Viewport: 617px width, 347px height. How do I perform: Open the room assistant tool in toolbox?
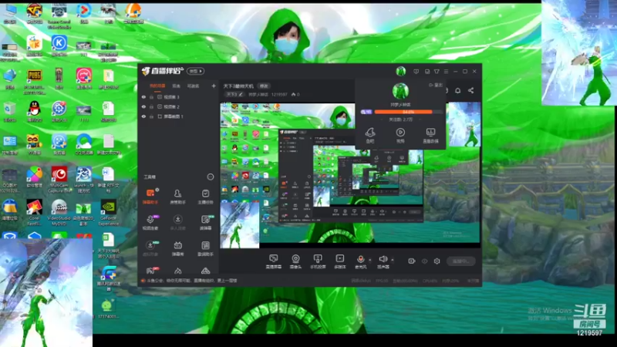point(177,196)
